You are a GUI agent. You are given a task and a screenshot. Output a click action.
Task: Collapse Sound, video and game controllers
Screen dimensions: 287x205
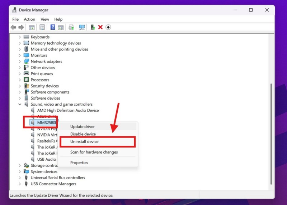click(20, 104)
